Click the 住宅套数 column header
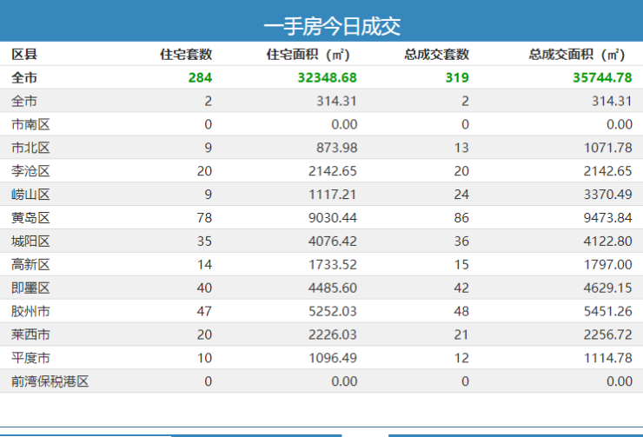The image size is (643, 437). (186, 54)
